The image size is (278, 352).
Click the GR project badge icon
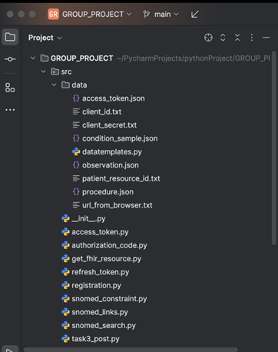coord(53,14)
